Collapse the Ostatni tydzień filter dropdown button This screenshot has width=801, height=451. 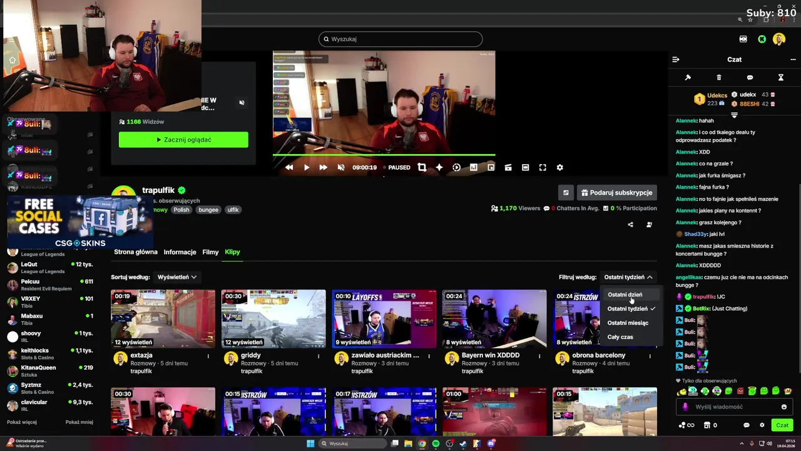[628, 277]
